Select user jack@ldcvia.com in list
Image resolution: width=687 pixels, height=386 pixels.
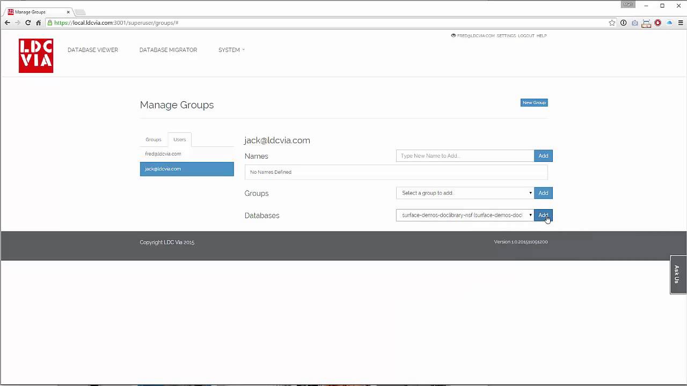187,169
